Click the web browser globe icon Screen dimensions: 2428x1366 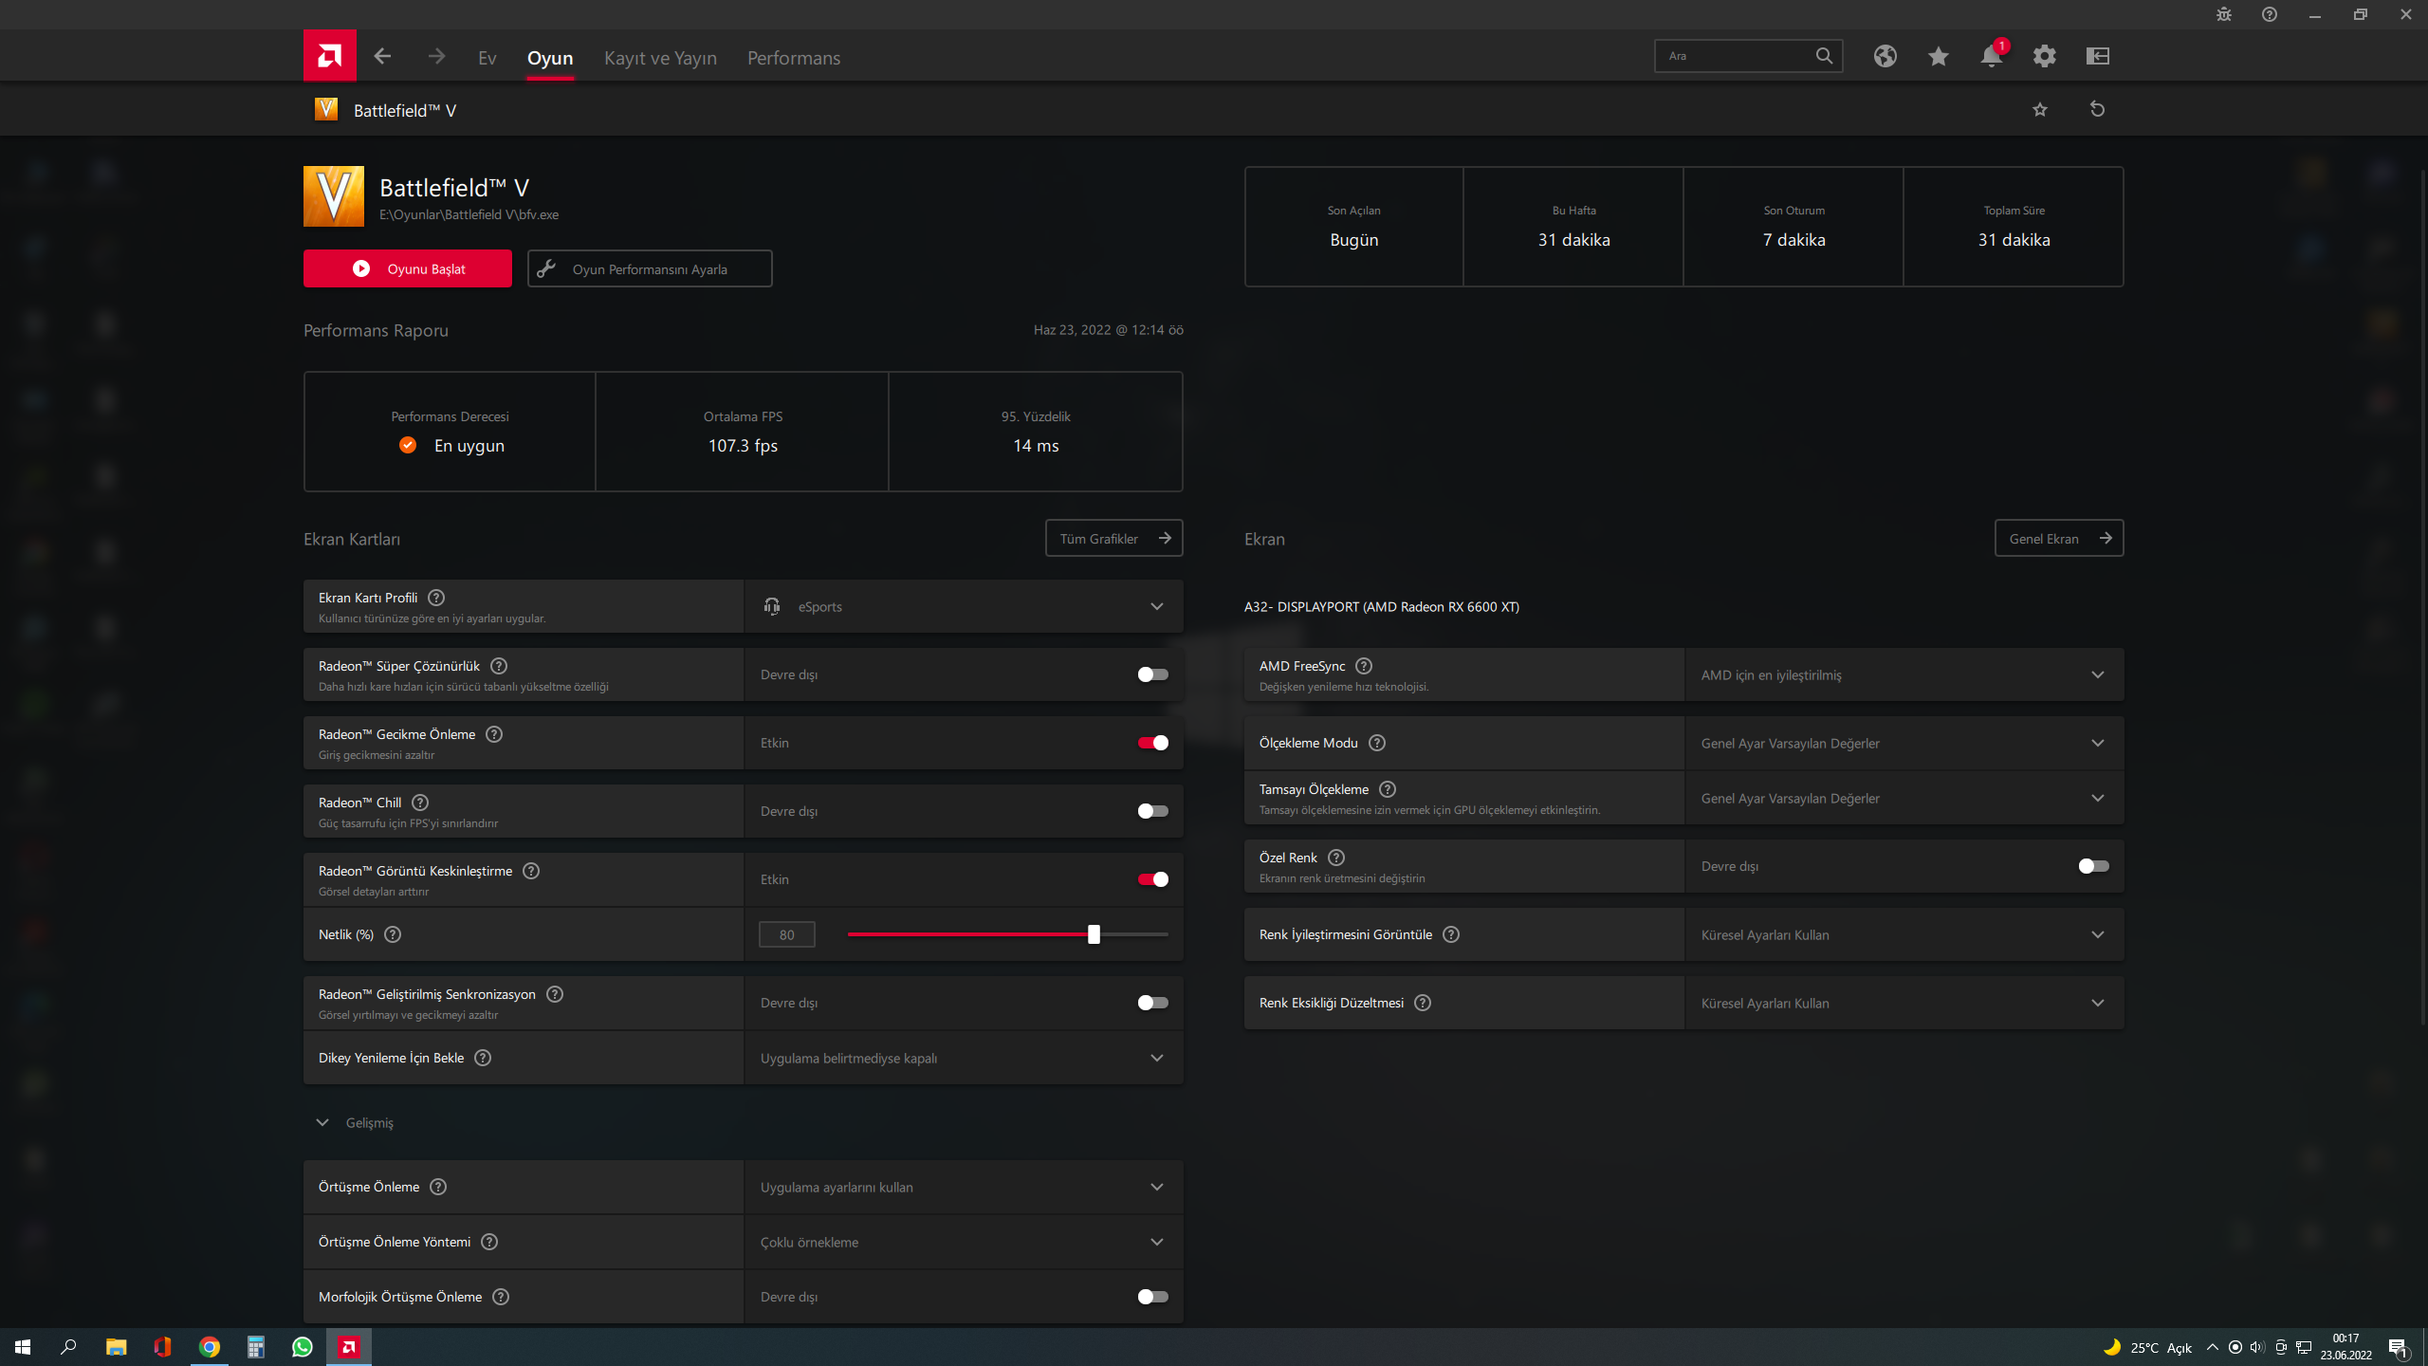pos(1885,57)
